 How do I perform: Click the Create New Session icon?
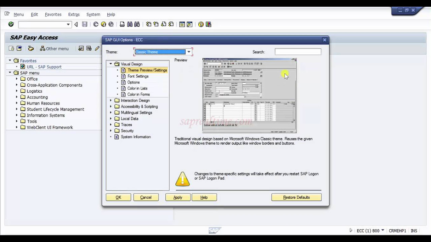pyautogui.click(x=182, y=24)
